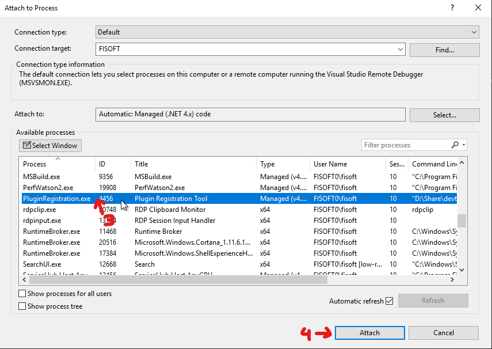Click the down scroll arrow of the process list
The width and height of the screenshot is (492, 349).
(x=461, y=268)
